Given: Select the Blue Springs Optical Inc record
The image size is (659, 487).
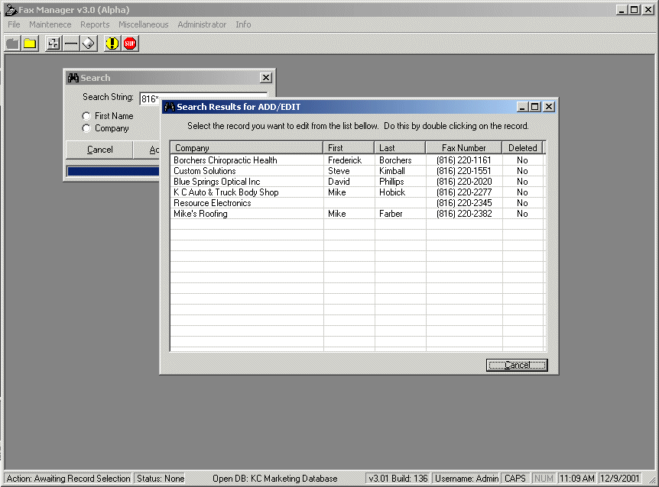Looking at the screenshot, I should tap(217, 182).
